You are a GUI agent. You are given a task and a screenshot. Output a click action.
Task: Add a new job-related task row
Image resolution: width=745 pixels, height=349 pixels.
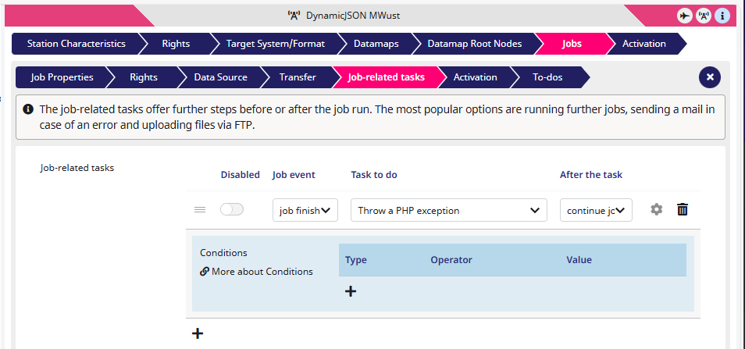(198, 333)
